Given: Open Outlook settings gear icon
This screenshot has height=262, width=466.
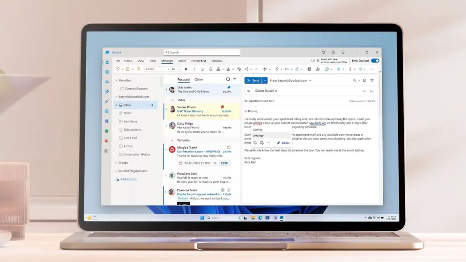Looking at the screenshot, I should (x=333, y=52).
